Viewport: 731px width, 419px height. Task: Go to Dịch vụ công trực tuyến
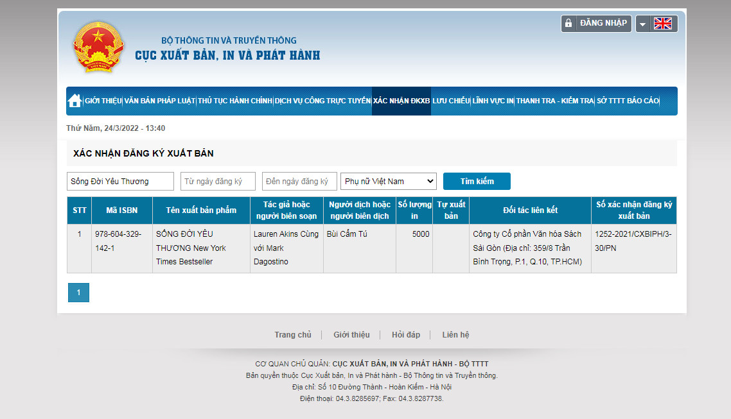pyautogui.click(x=322, y=101)
